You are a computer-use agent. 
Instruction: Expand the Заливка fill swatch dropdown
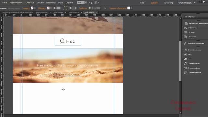35,8
